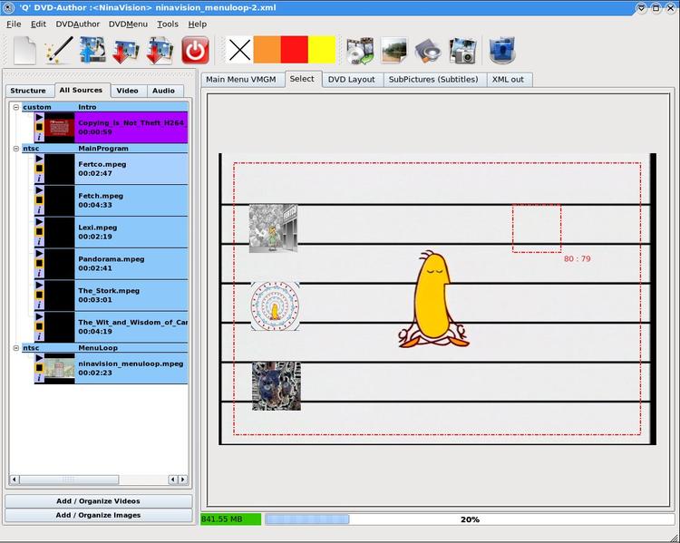The image size is (680, 543).
Task: Click the first red down-arrow image icon
Action: [x=126, y=51]
